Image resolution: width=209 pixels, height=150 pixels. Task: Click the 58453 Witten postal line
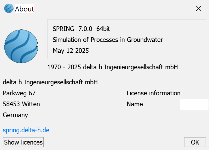21,104
